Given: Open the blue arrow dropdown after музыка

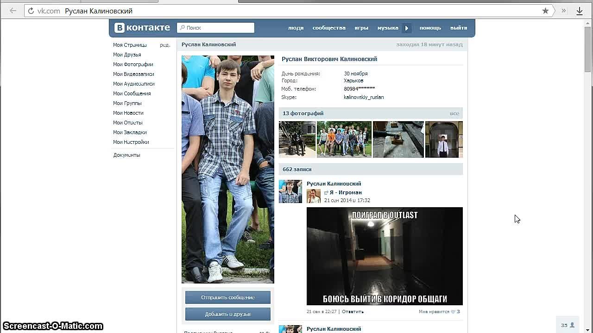Looking at the screenshot, I should (407, 28).
